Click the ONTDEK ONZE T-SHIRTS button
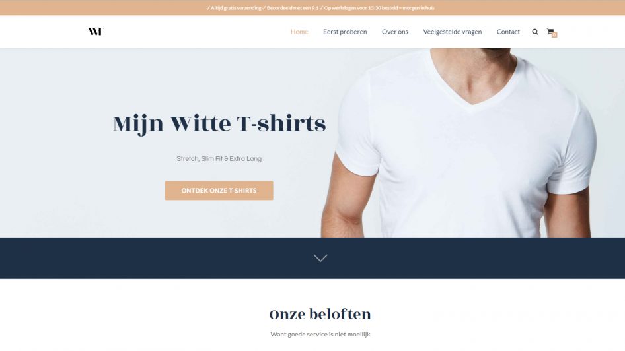 [x=219, y=191]
